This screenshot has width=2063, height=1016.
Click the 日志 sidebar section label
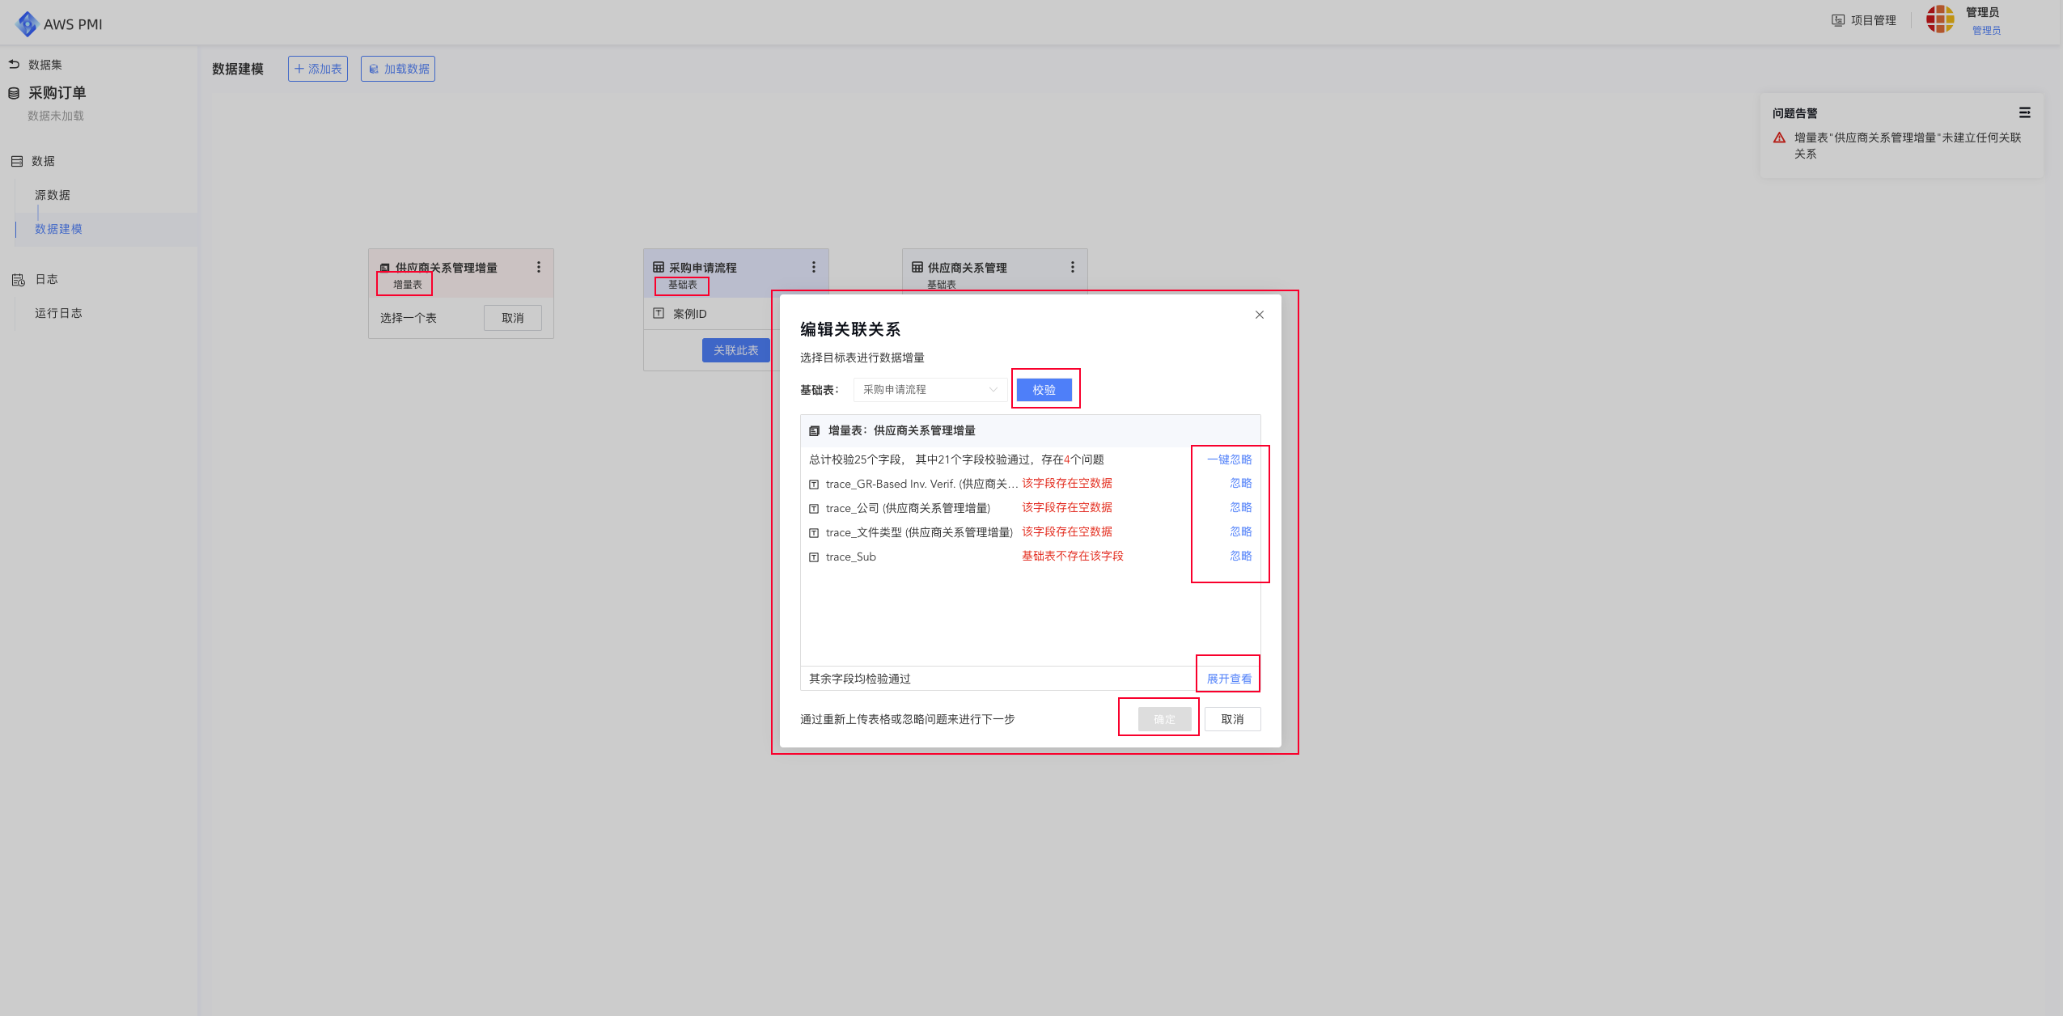[47, 279]
